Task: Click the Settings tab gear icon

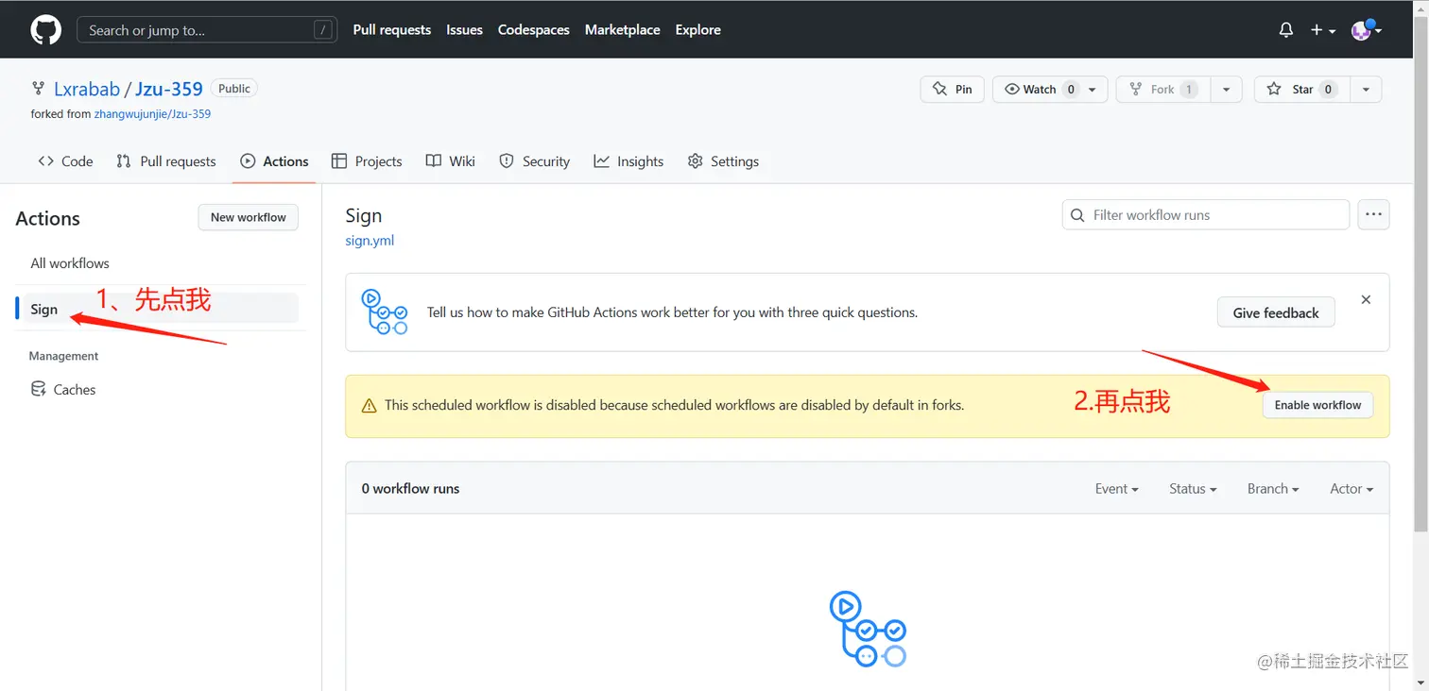Action: click(696, 161)
